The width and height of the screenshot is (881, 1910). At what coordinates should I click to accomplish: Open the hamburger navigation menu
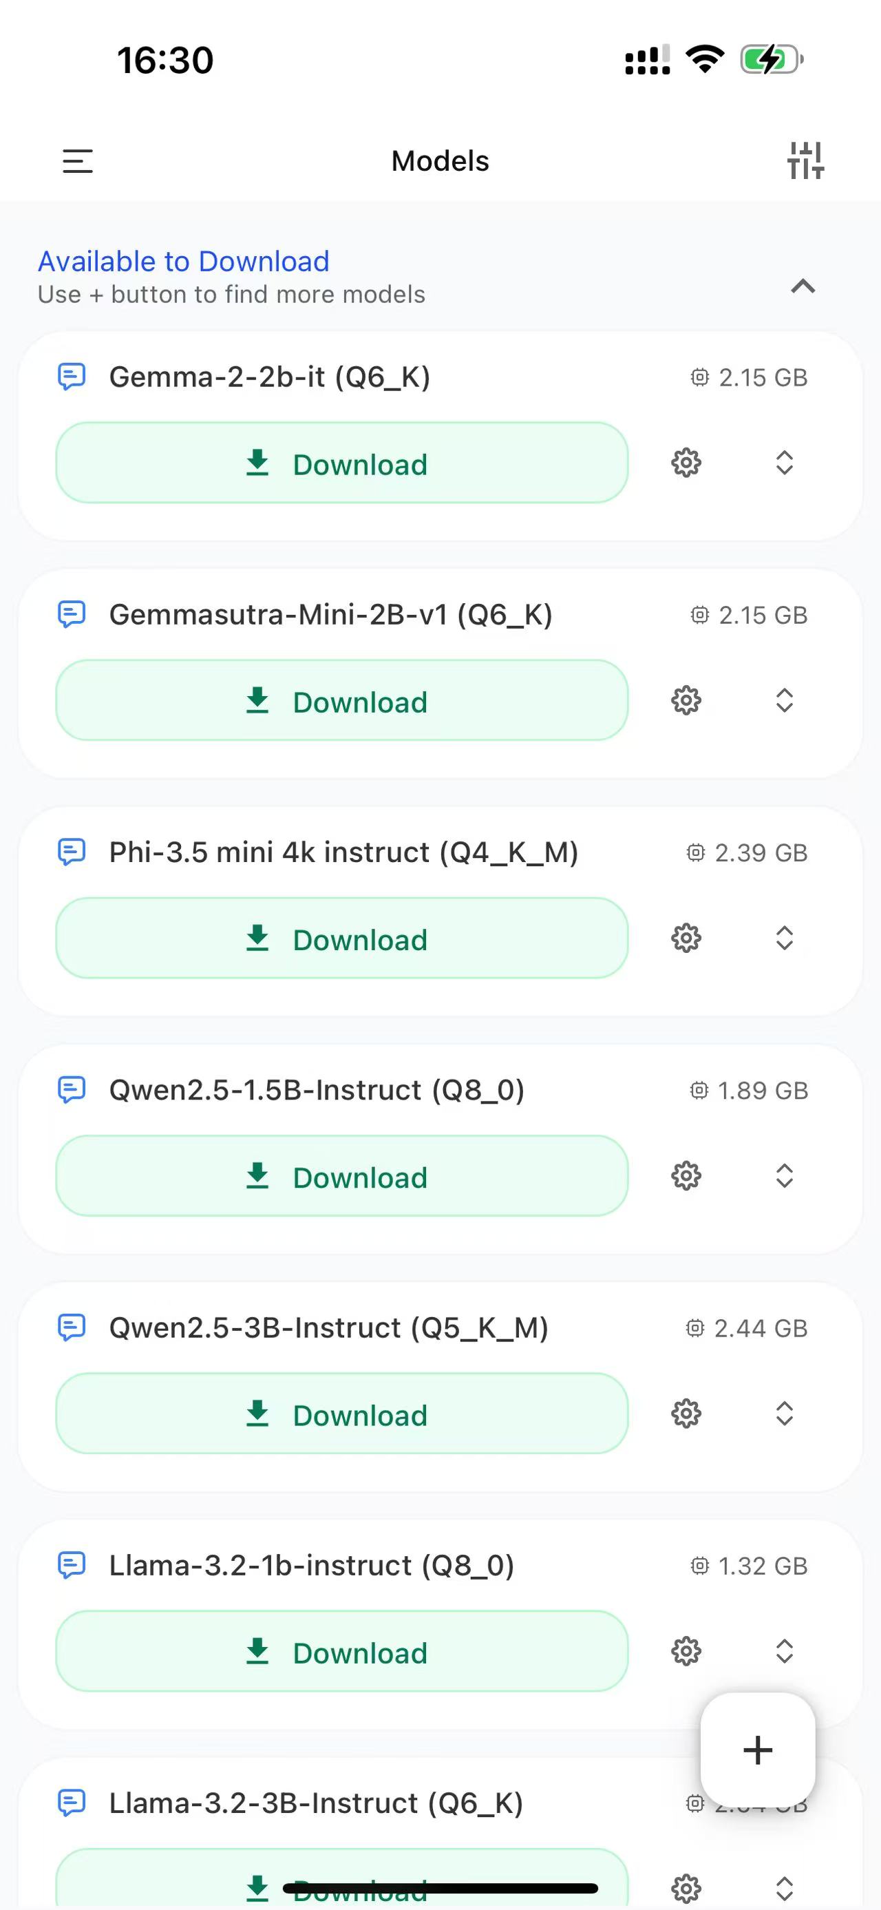click(x=77, y=161)
